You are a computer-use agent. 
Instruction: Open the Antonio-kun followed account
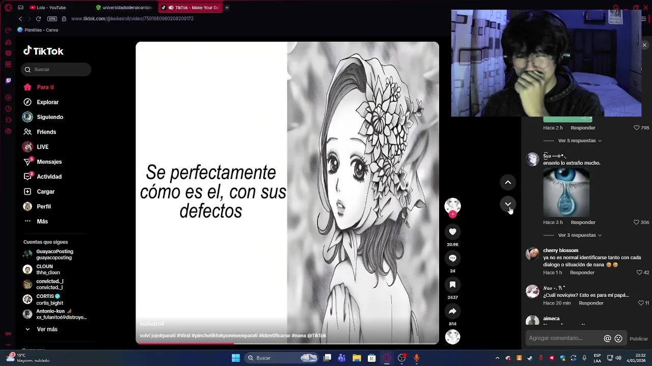click(x=55, y=314)
